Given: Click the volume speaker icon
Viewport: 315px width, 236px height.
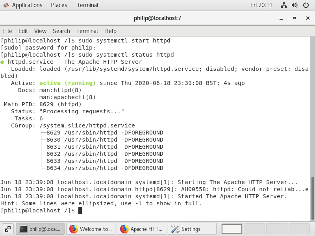Looking at the screenshot, I should pyautogui.click(x=295, y=5).
